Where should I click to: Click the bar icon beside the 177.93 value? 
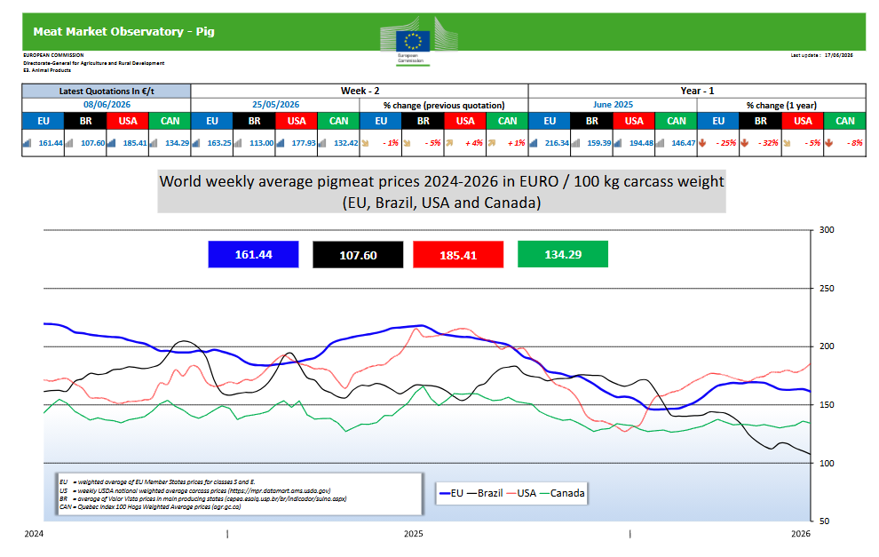(x=281, y=143)
